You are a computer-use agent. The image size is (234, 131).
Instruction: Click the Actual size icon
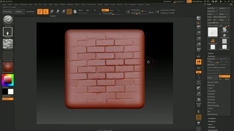(199, 39)
